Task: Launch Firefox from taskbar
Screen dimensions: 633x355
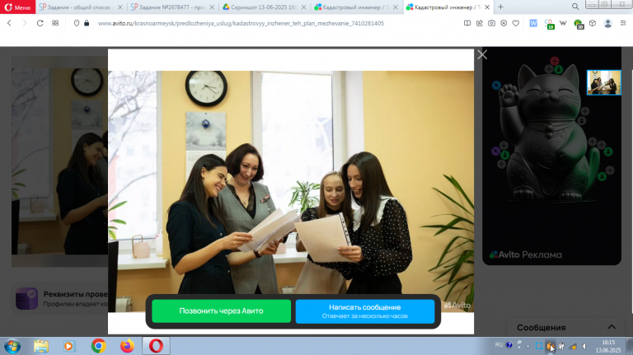Action: coord(127,346)
